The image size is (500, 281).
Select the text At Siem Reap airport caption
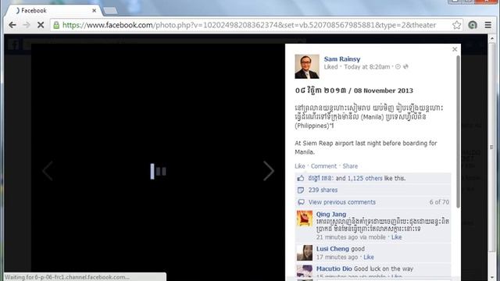366,148
